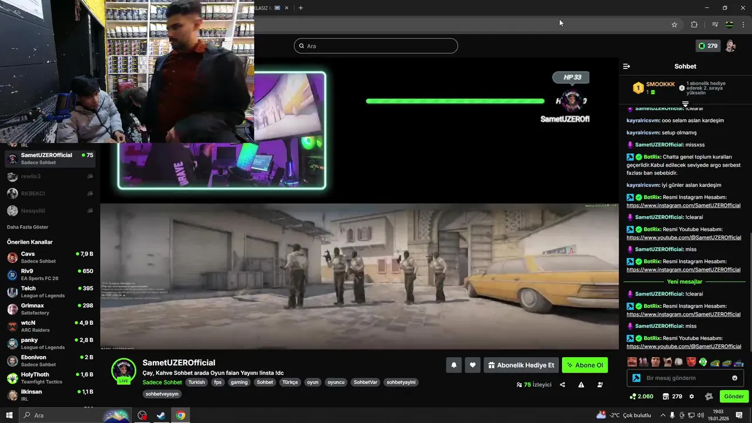Select the fps tag

click(x=218, y=382)
